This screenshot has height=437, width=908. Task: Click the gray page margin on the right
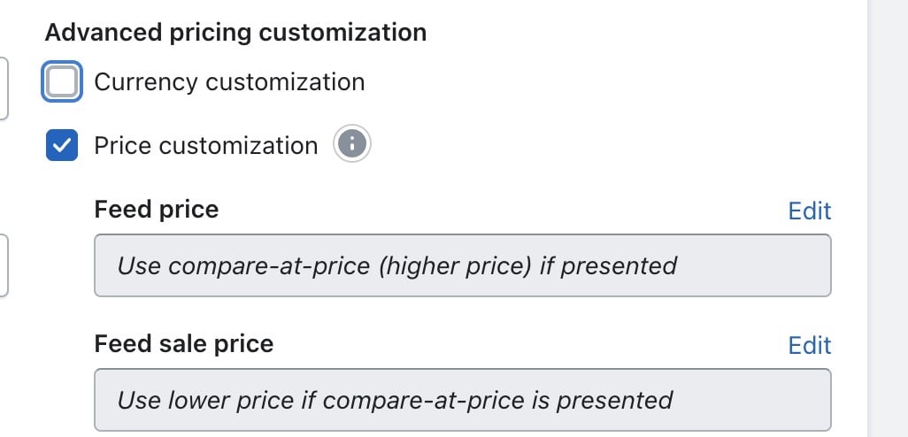pyautogui.click(x=888, y=218)
